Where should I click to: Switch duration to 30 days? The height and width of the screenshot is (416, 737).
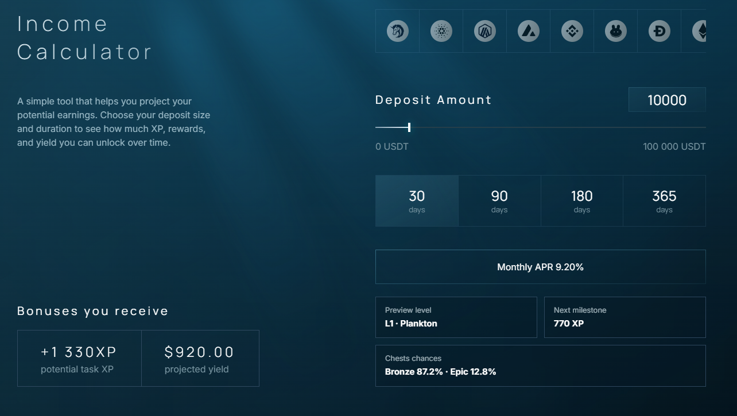tap(417, 201)
